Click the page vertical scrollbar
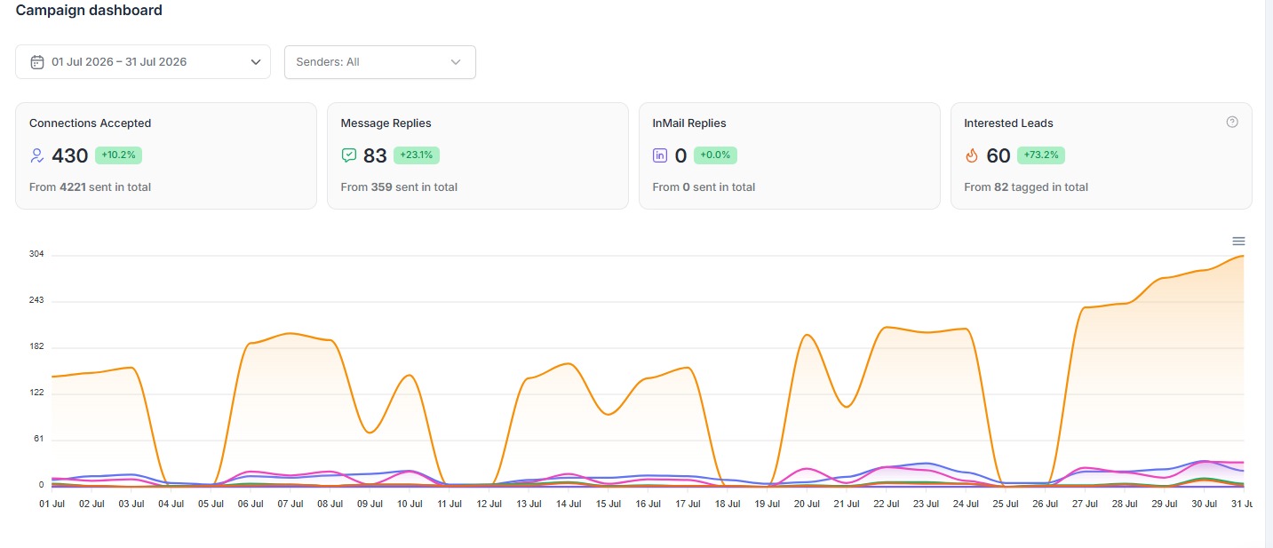Image resolution: width=1273 pixels, height=548 pixels. tap(1269, 274)
